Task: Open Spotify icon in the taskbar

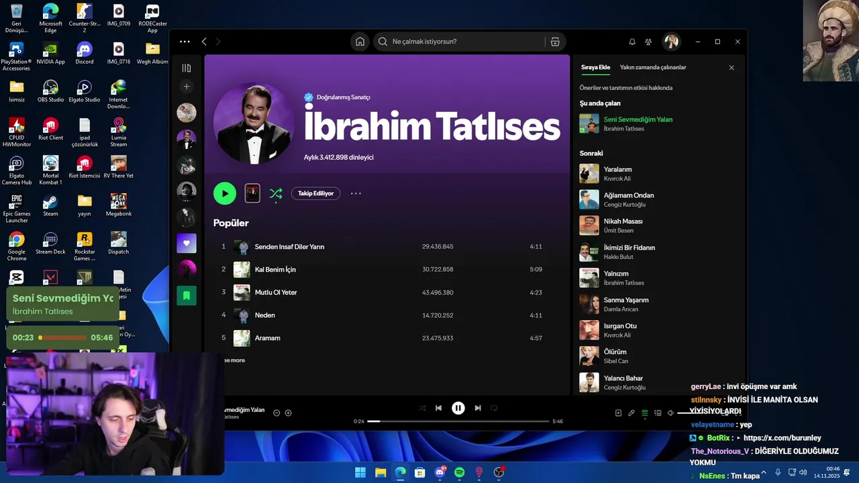Action: click(460, 472)
